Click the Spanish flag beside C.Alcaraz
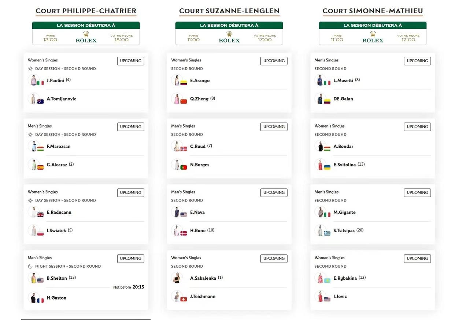455x320 pixels. click(x=40, y=167)
